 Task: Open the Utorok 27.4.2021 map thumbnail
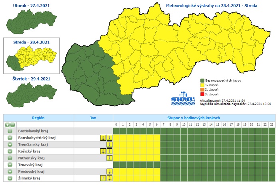click(32, 22)
